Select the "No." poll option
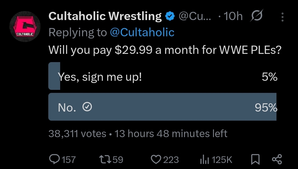 163,107
